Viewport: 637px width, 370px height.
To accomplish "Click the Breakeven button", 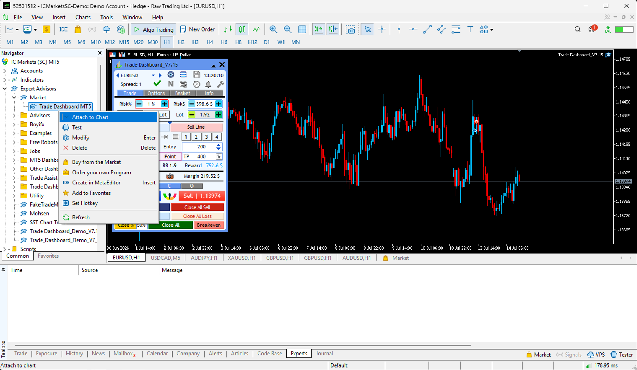I will coord(209,225).
